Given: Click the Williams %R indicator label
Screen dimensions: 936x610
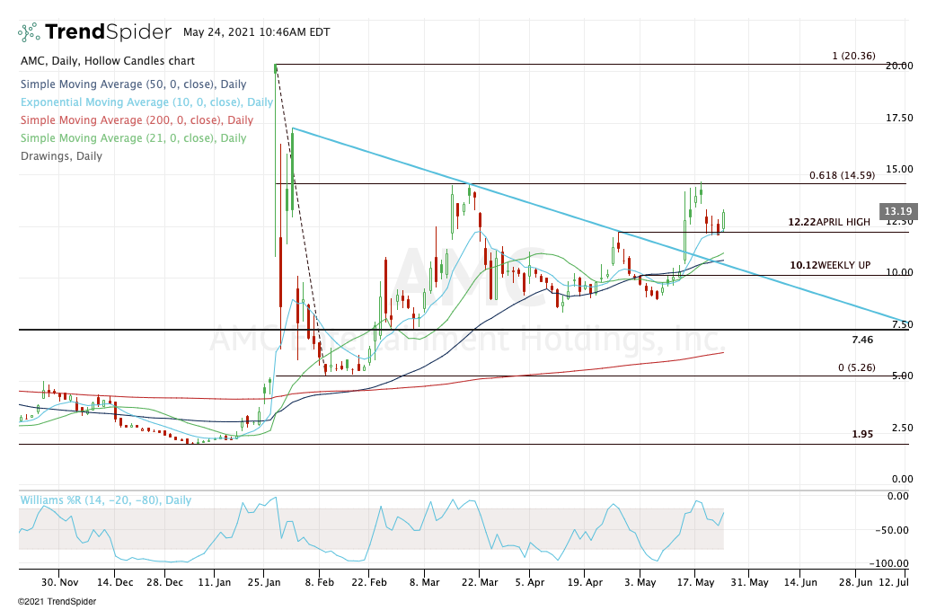Looking at the screenshot, I should click(106, 500).
